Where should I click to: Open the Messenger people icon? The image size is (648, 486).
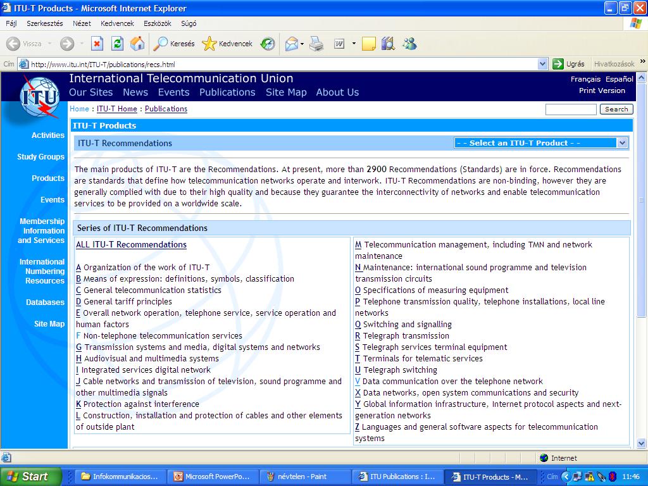[409, 44]
